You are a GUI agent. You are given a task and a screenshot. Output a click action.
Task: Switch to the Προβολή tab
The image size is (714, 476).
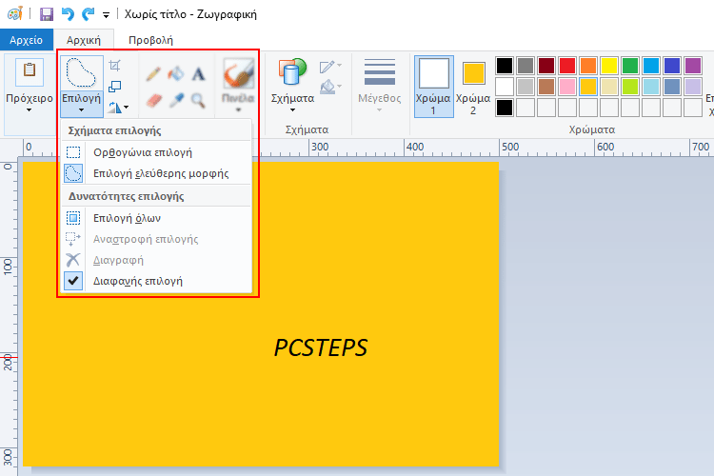click(x=150, y=40)
